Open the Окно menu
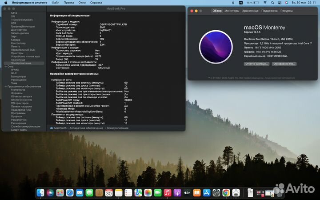Viewport: 320px width, 200px height. (82, 3)
